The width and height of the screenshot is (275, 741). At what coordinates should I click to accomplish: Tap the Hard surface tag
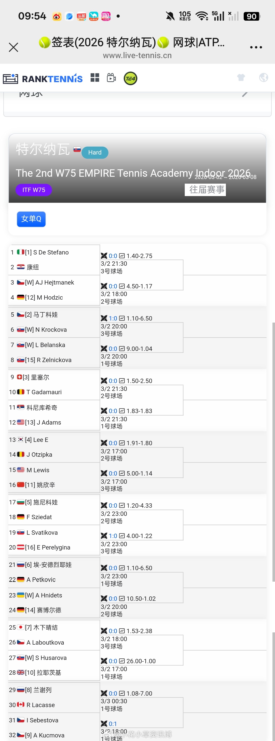coord(95,152)
